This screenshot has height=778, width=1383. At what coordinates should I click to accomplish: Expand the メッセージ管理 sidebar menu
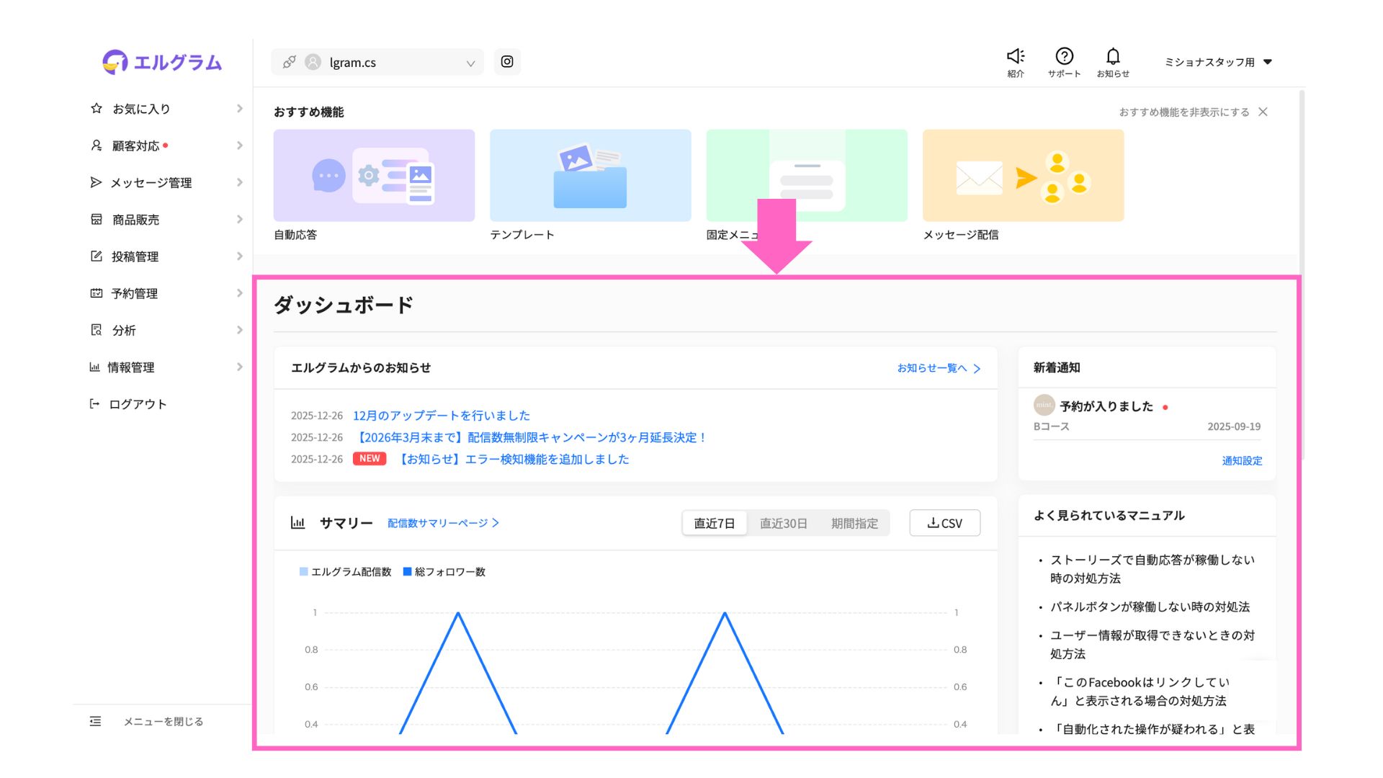[x=151, y=183]
